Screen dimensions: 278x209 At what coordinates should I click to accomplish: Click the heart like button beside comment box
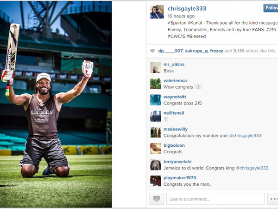[157, 199]
